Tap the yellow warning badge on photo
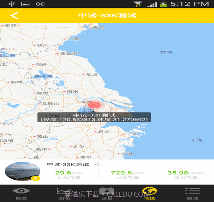The height and width of the screenshot is (202, 214). point(36,178)
